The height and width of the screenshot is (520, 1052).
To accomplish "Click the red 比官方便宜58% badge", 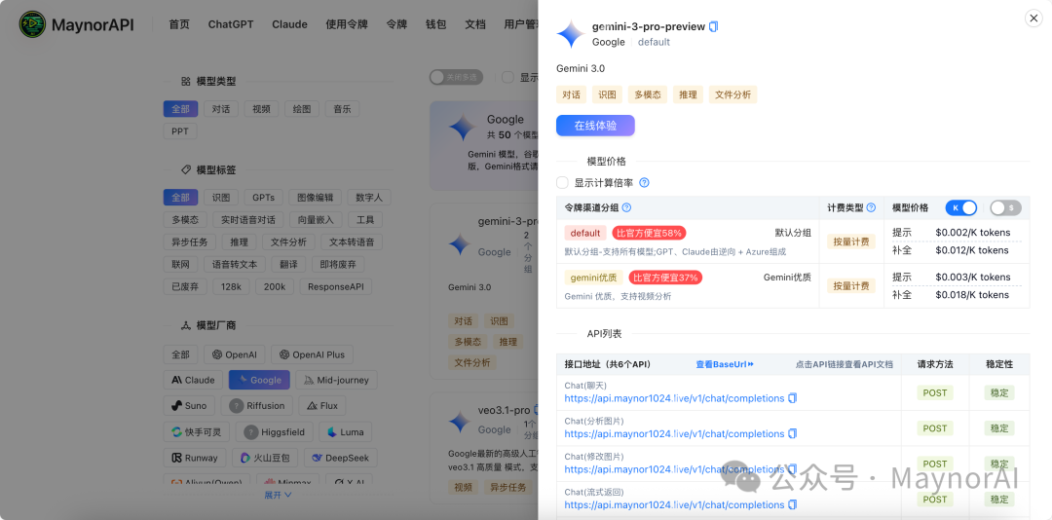I will tap(649, 233).
